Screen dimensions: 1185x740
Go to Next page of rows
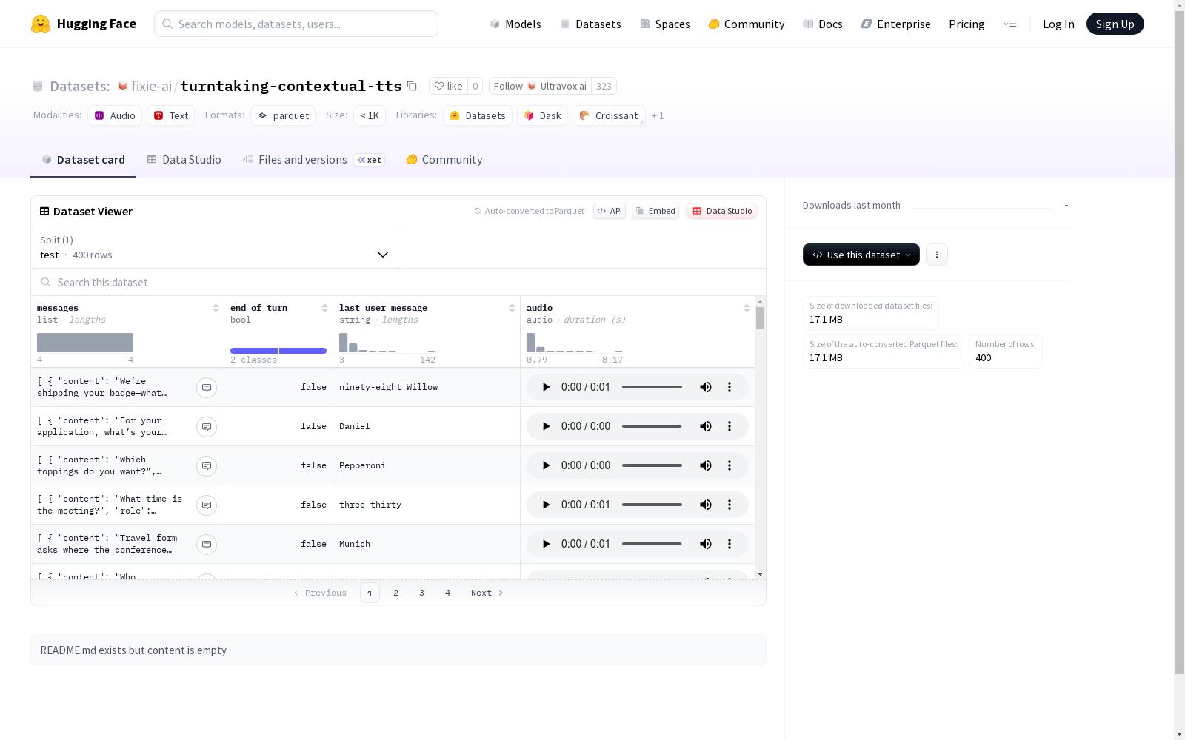[487, 593]
